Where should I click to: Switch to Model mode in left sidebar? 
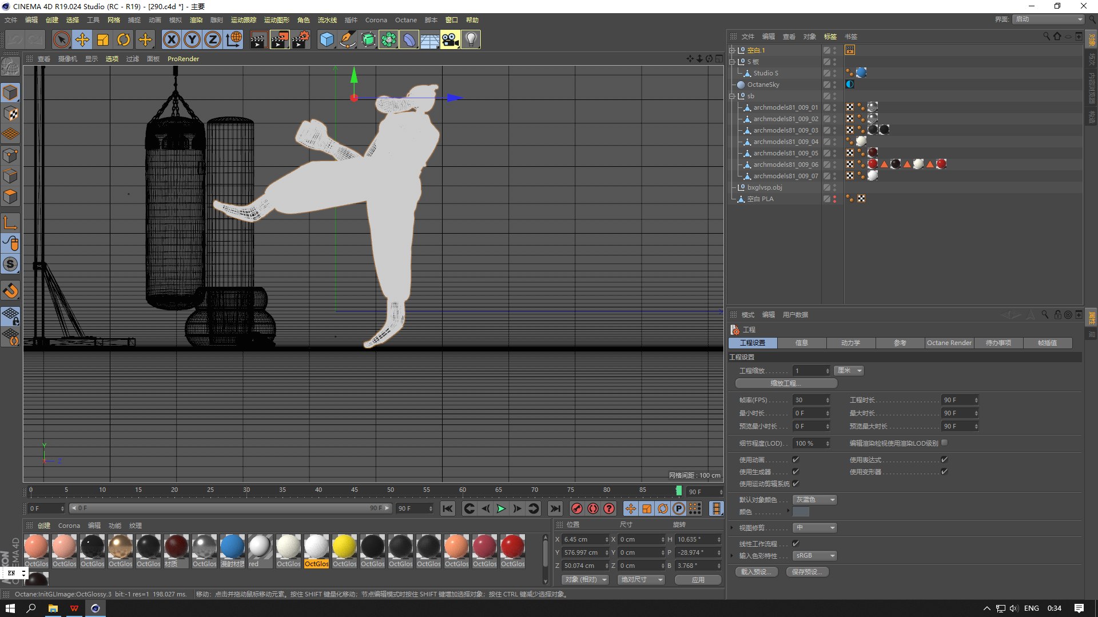click(x=10, y=93)
